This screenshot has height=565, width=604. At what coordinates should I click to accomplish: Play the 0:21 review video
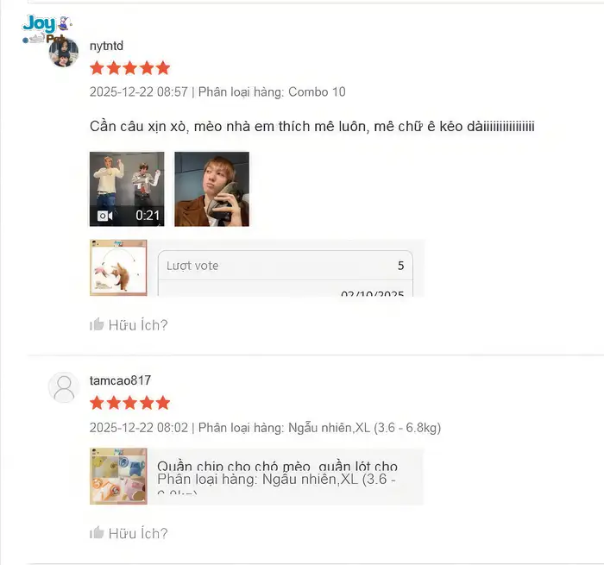[x=127, y=189]
